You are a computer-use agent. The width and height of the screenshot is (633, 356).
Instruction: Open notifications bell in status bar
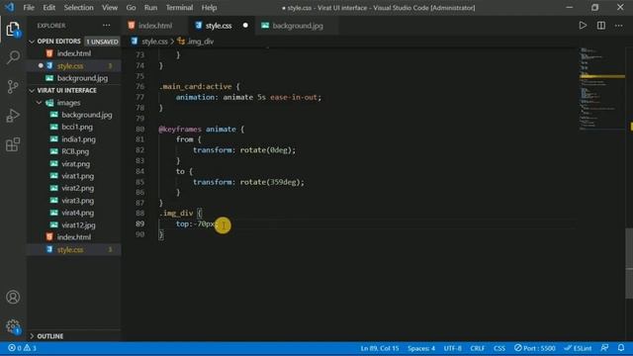(x=621, y=348)
